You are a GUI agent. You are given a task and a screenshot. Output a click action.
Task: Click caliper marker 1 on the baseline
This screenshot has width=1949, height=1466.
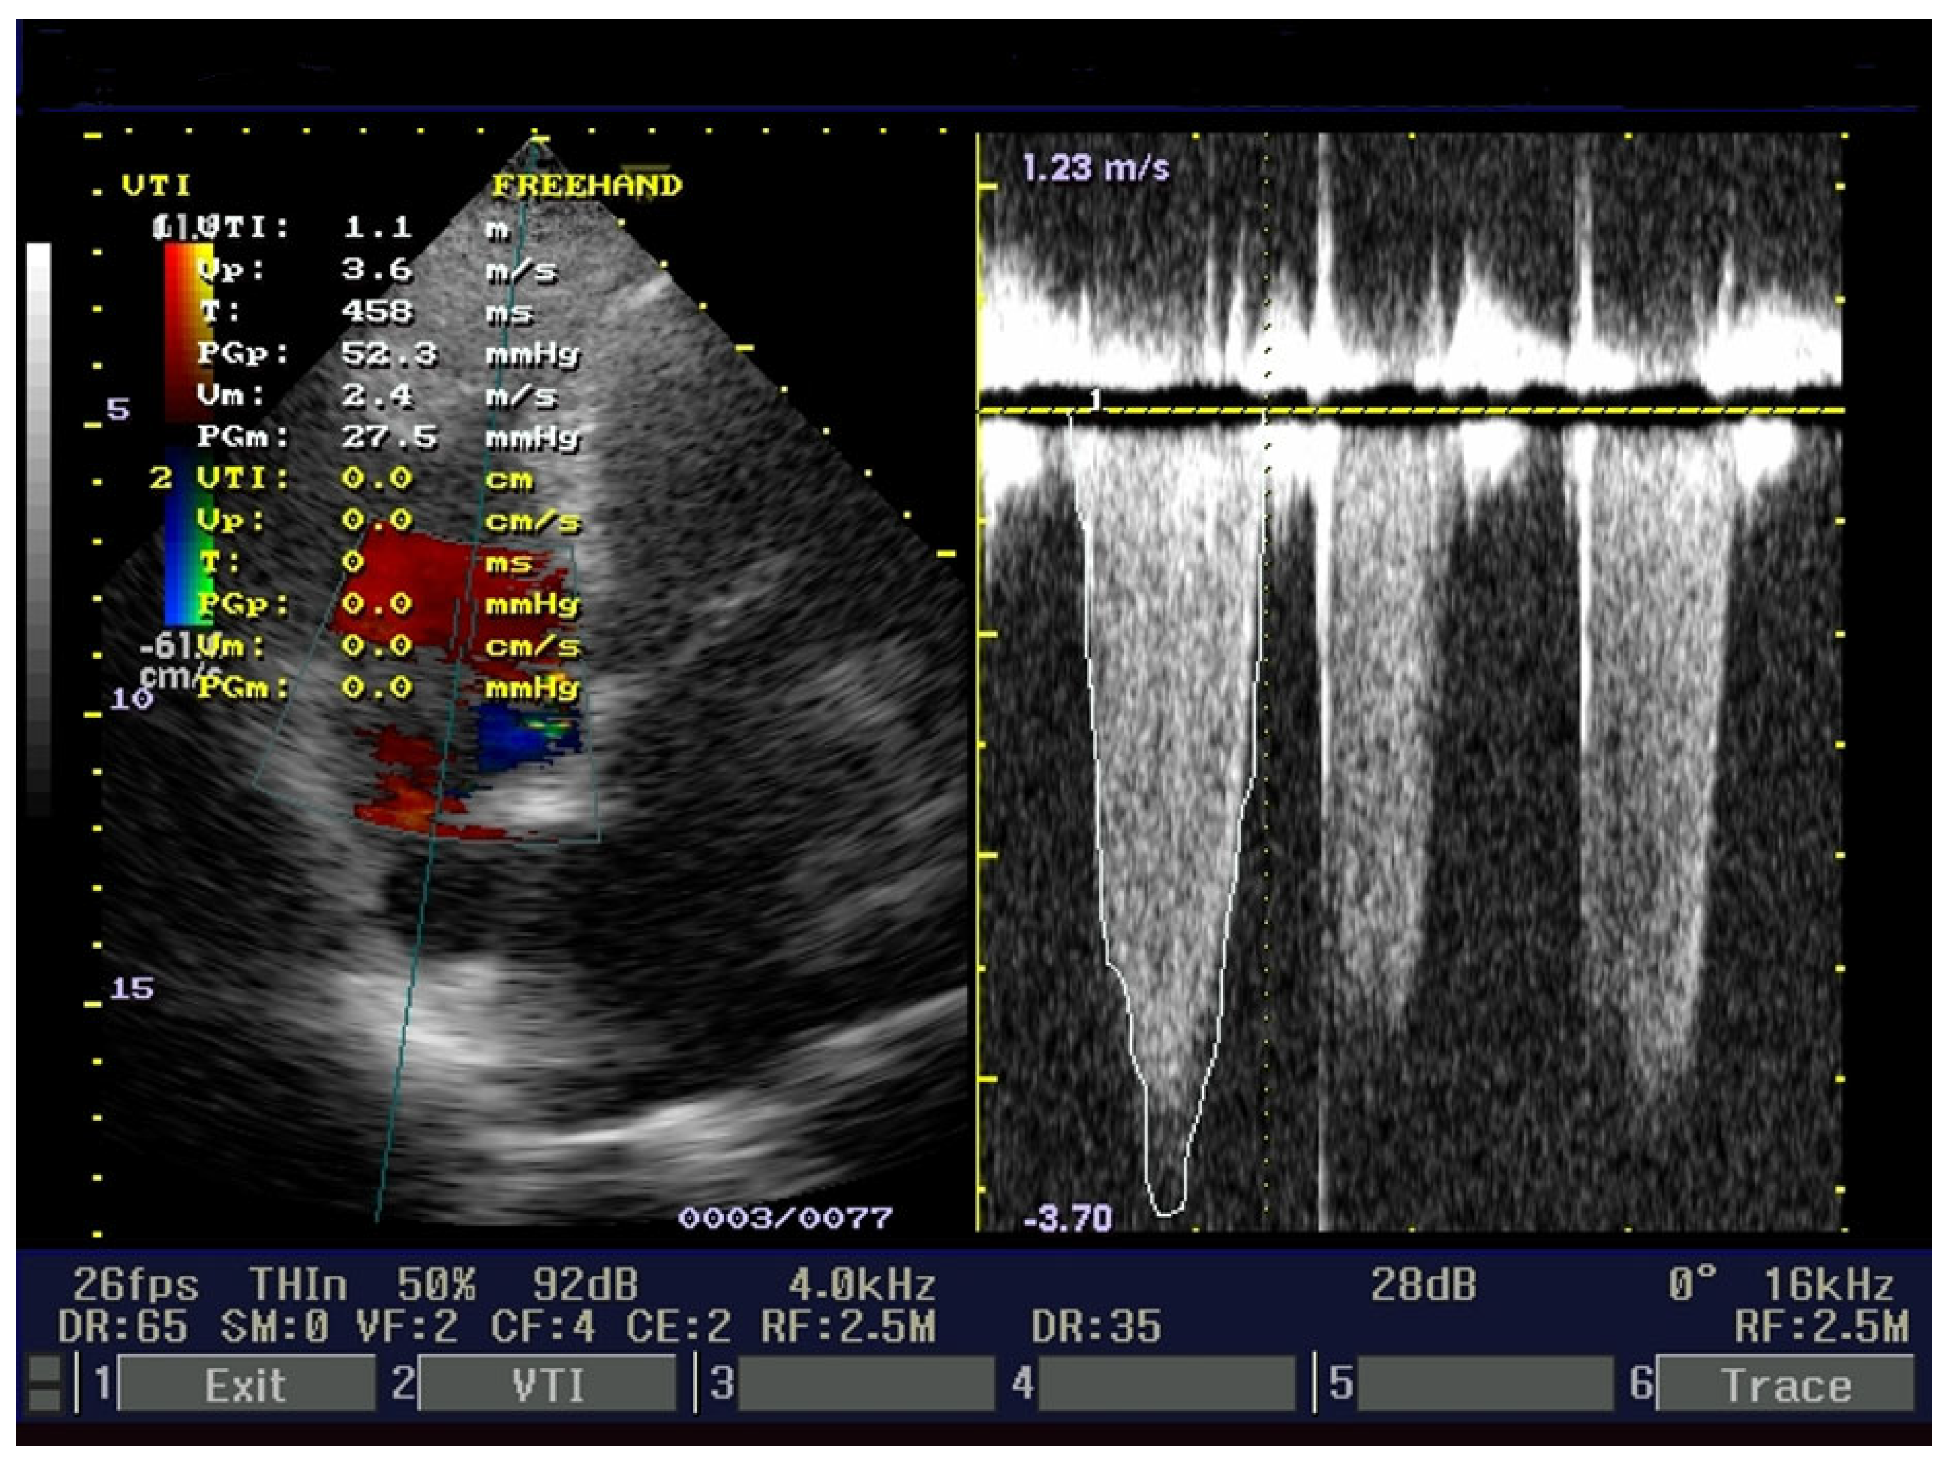point(1095,399)
